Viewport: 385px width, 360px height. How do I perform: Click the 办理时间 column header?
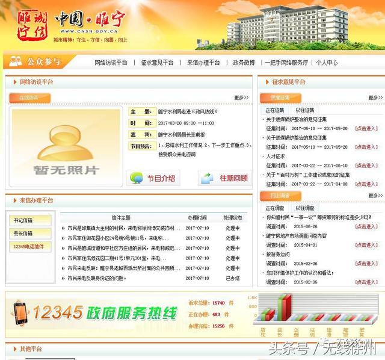click(x=197, y=218)
